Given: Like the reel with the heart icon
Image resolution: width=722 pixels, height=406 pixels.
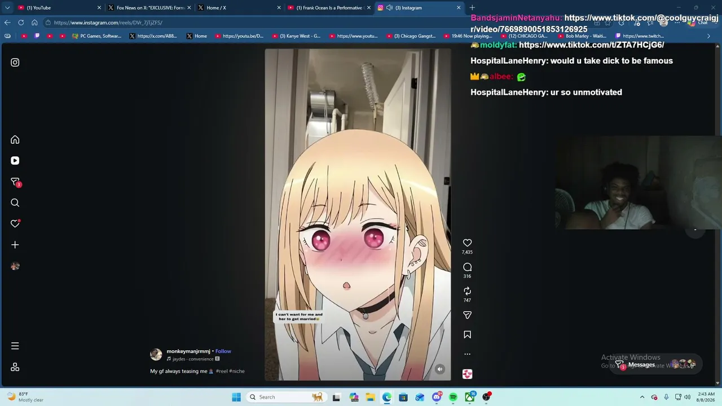Looking at the screenshot, I should click(467, 243).
